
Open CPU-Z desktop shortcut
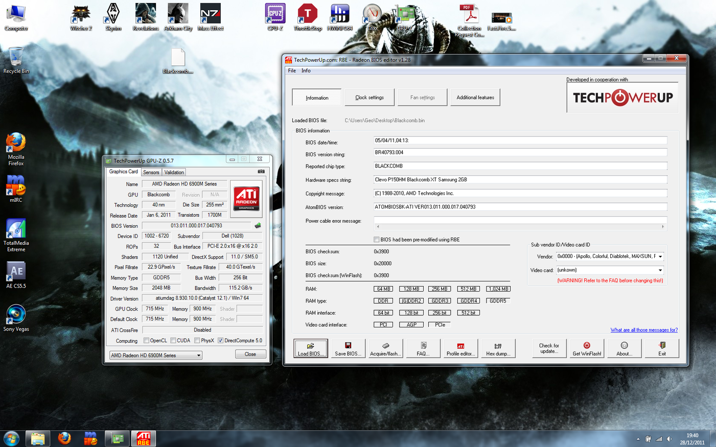(275, 17)
